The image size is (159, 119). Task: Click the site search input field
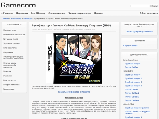coord(140,6)
